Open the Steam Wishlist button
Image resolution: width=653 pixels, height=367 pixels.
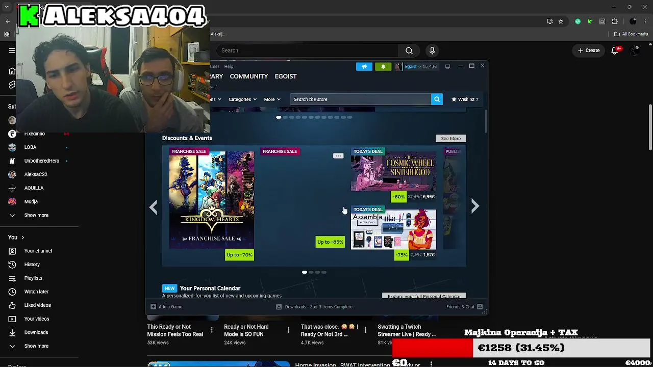465,99
